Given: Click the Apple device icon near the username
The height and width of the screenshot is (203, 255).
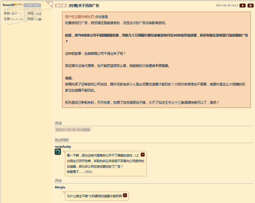Looking at the screenshot, I should (x=51, y=4).
